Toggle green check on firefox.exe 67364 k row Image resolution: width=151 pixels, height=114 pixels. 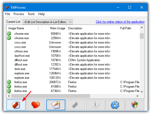[x=9, y=91]
